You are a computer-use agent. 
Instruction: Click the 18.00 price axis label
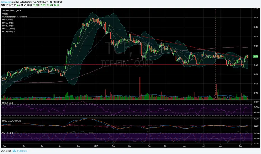point(255,36)
